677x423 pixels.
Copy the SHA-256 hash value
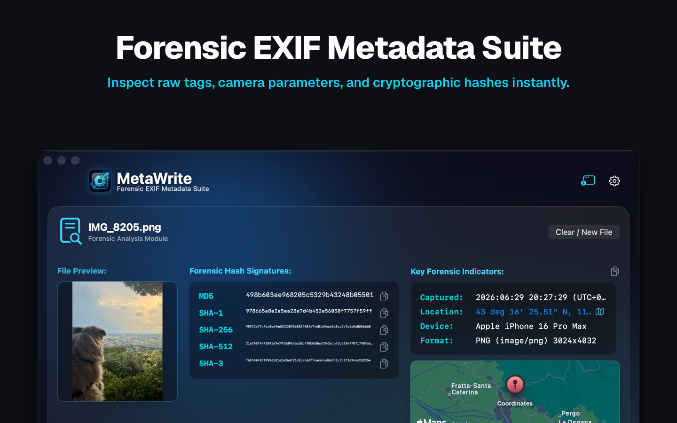(x=384, y=330)
